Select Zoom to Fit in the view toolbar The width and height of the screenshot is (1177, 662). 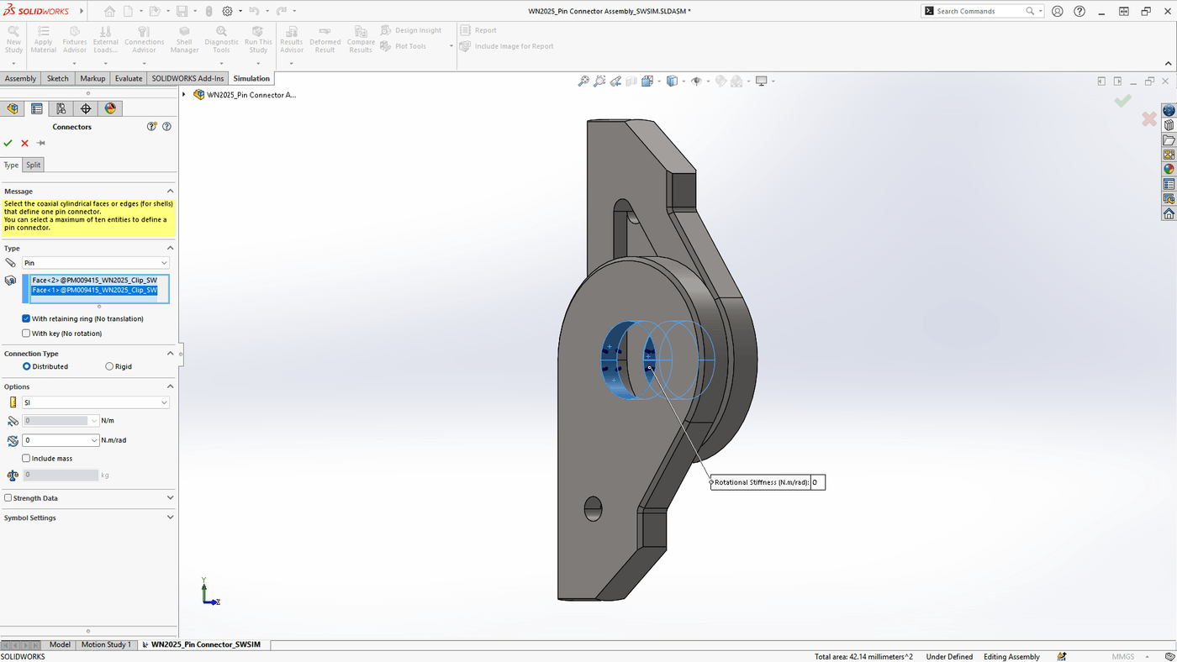[583, 81]
